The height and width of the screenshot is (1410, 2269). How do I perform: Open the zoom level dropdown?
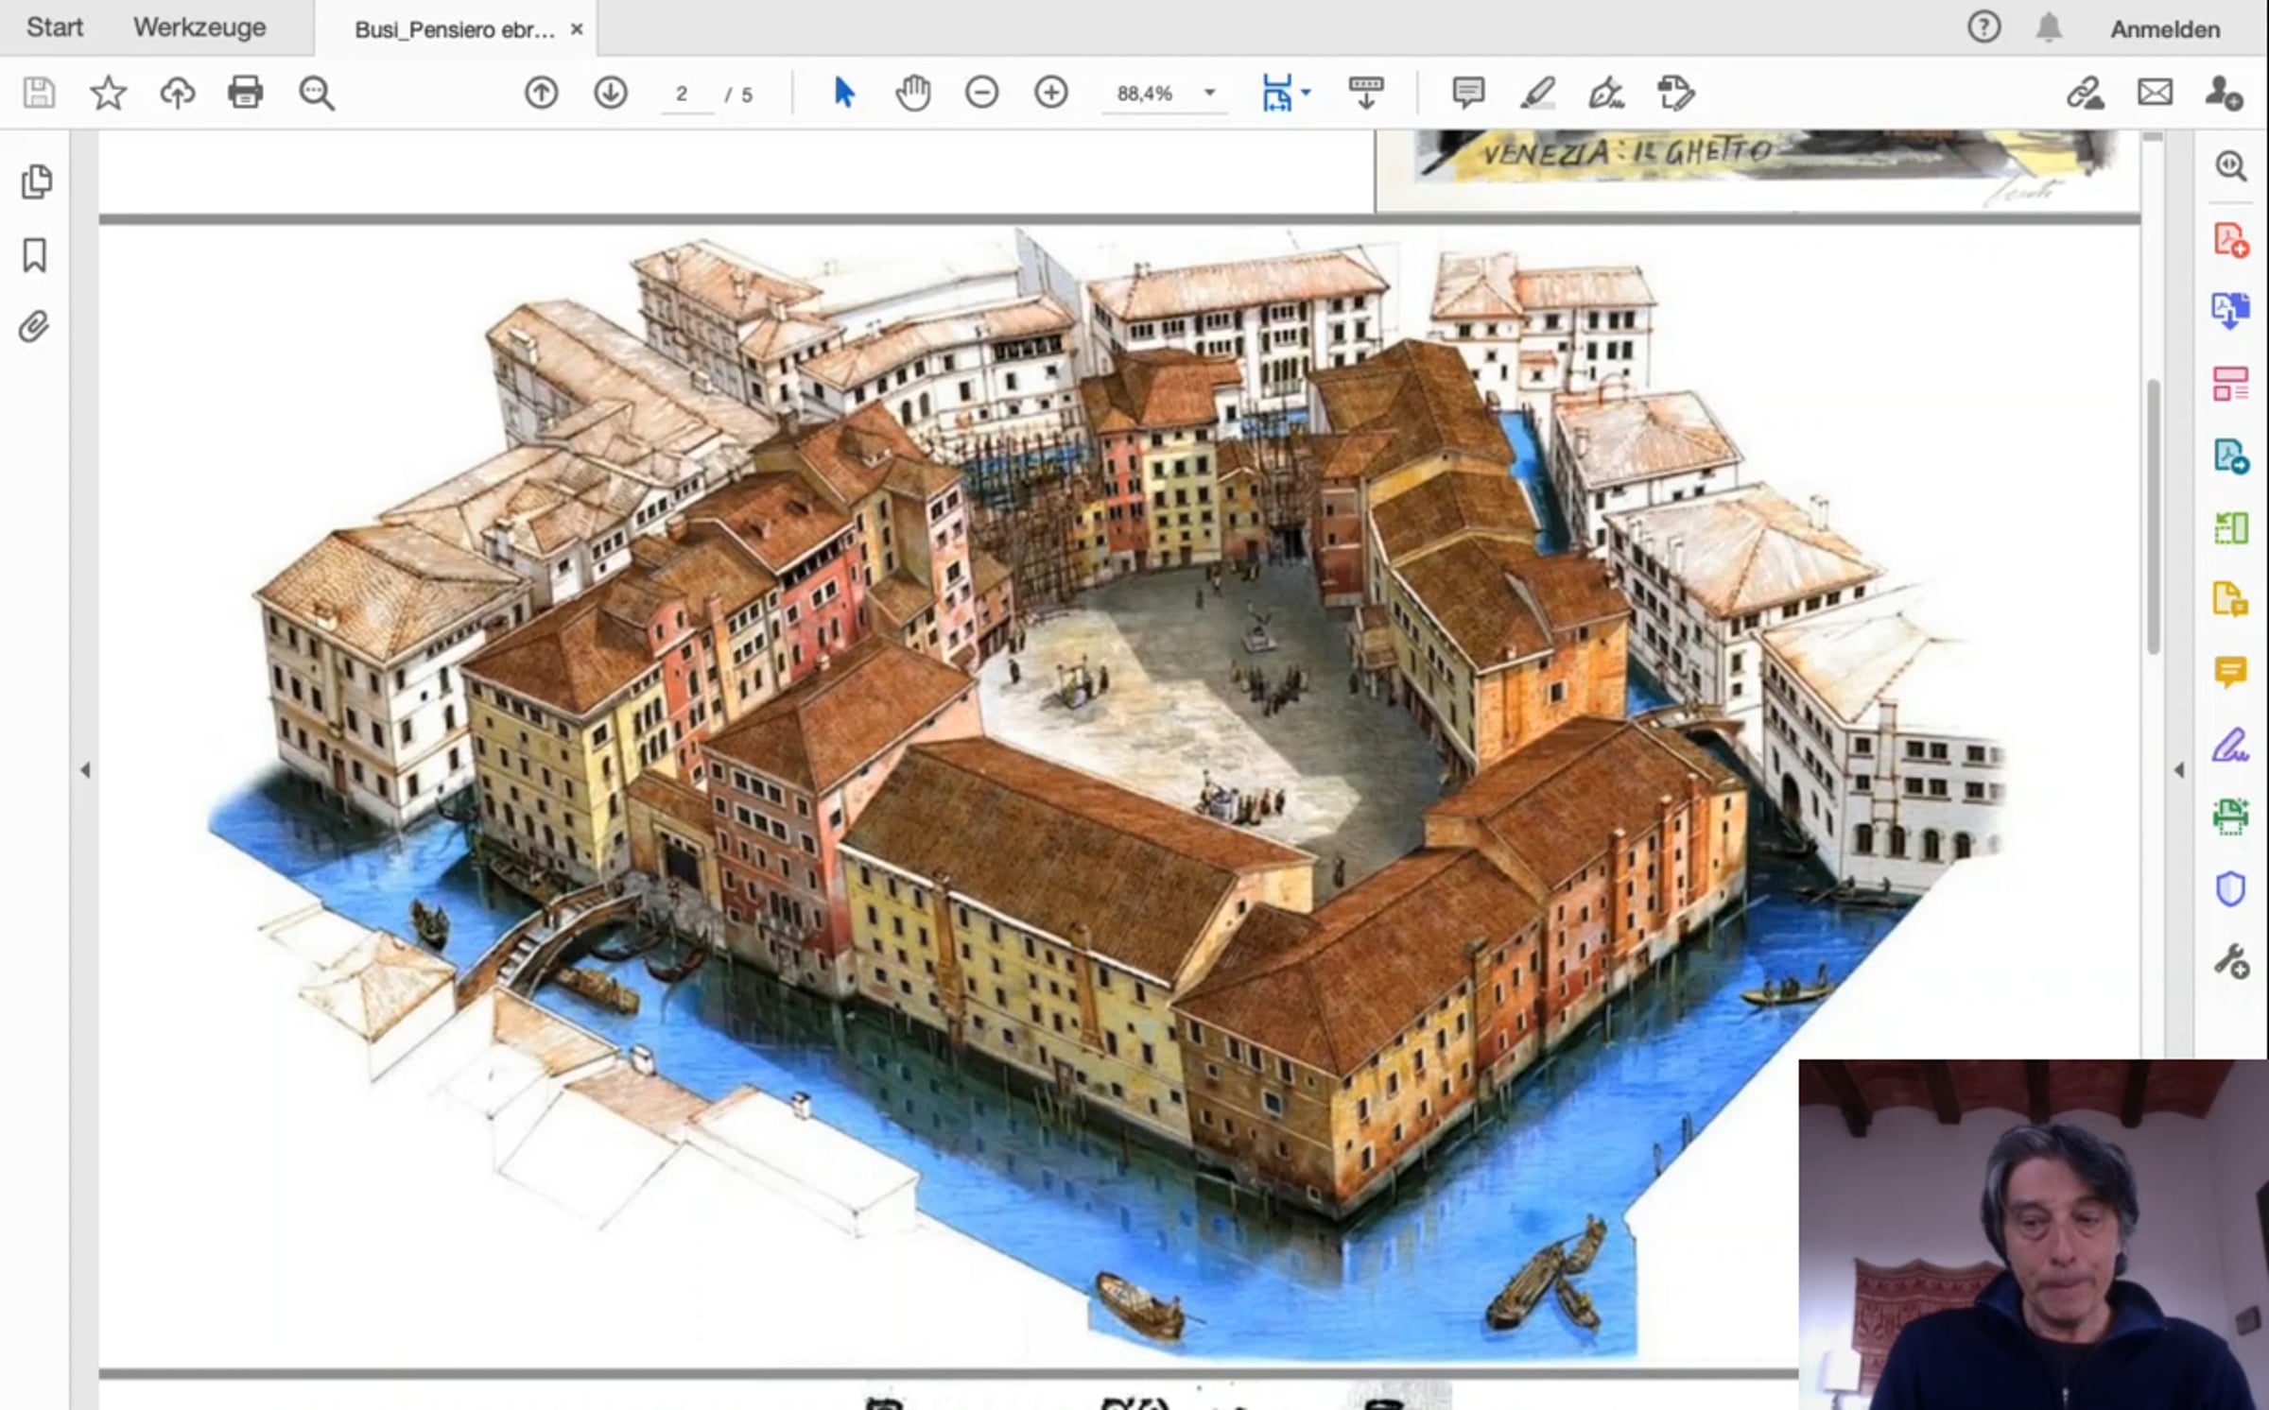pyautogui.click(x=1209, y=93)
